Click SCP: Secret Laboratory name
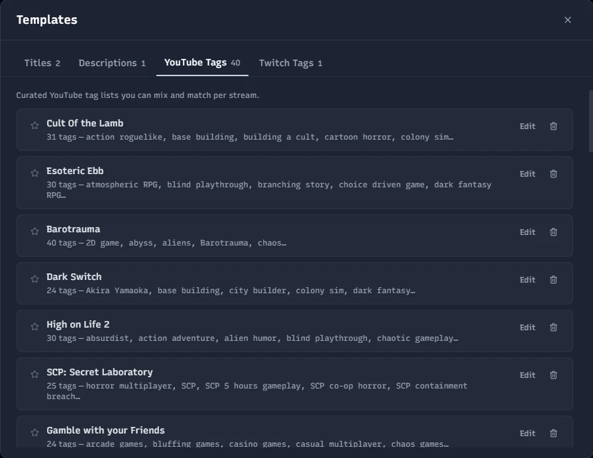The width and height of the screenshot is (593, 458). [99, 372]
